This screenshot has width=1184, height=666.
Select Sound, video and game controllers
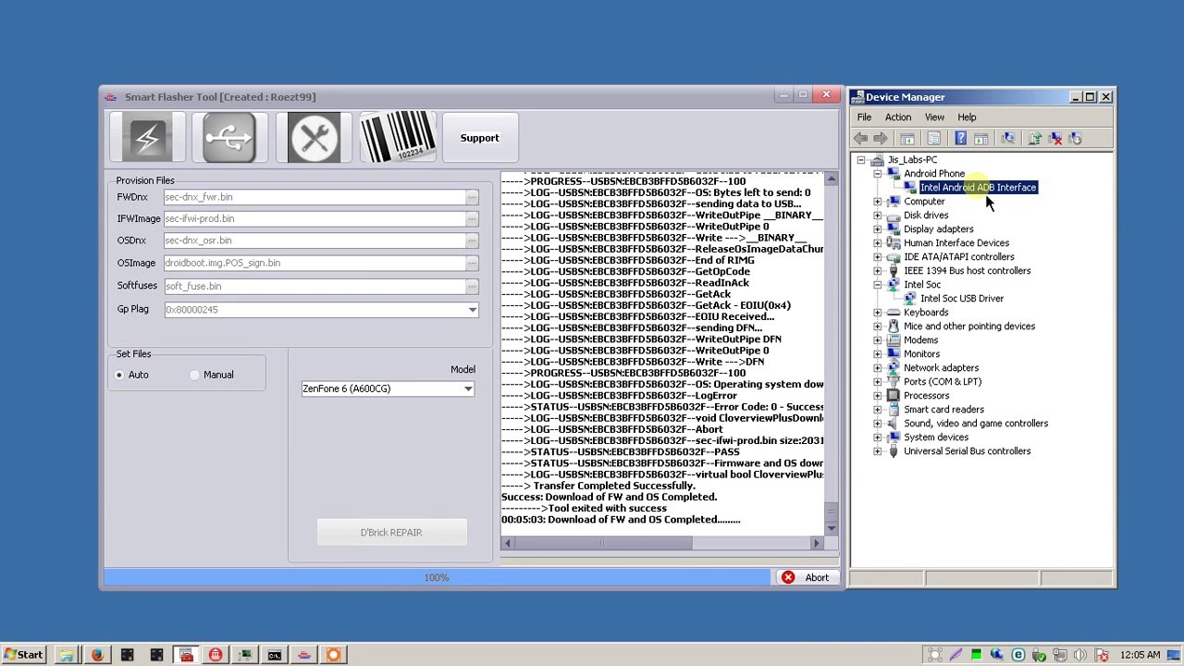point(976,424)
